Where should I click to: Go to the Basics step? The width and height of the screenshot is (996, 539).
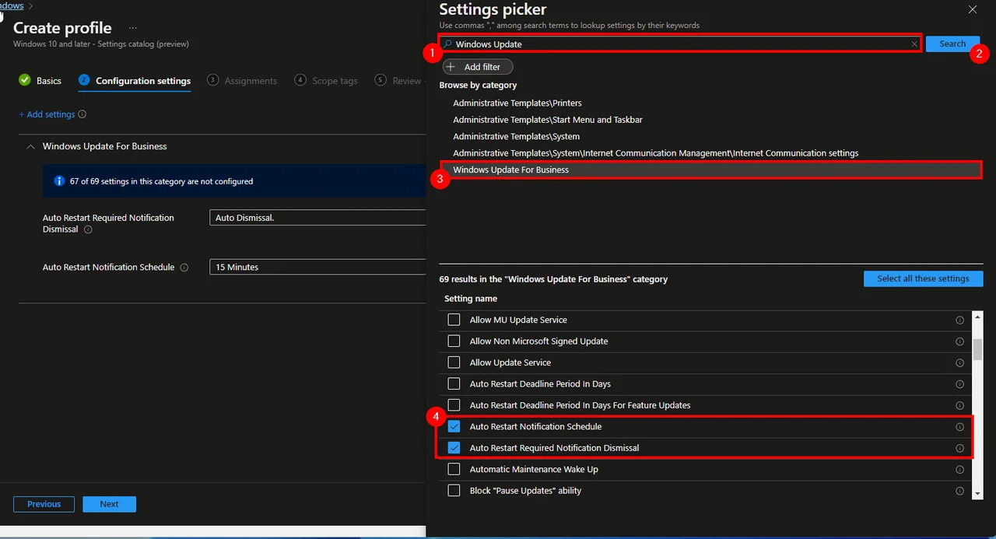tap(40, 81)
